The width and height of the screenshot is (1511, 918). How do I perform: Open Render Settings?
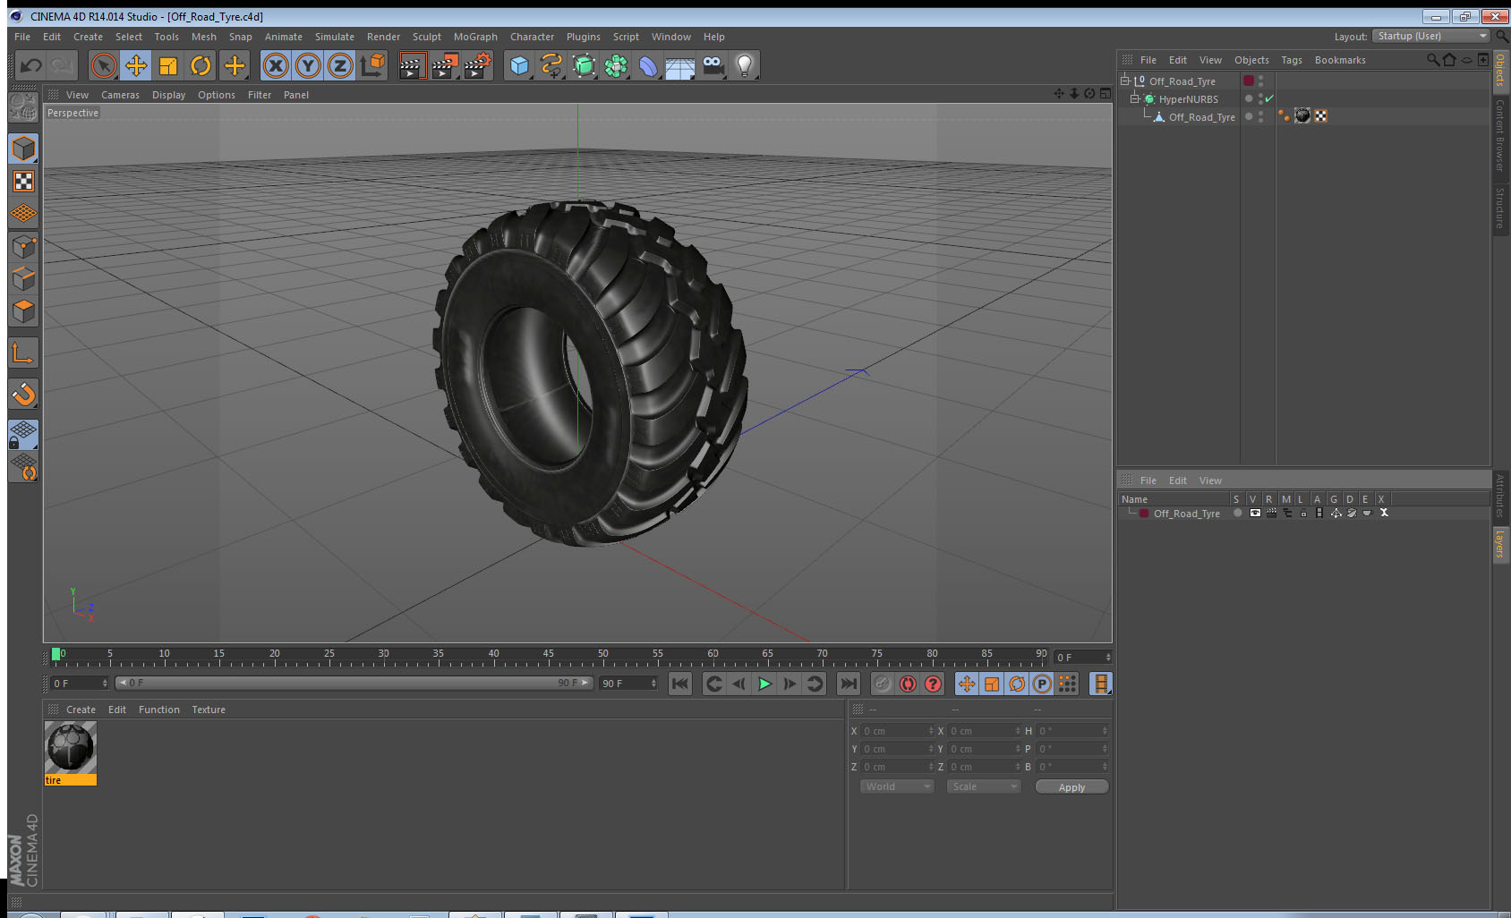pos(478,65)
